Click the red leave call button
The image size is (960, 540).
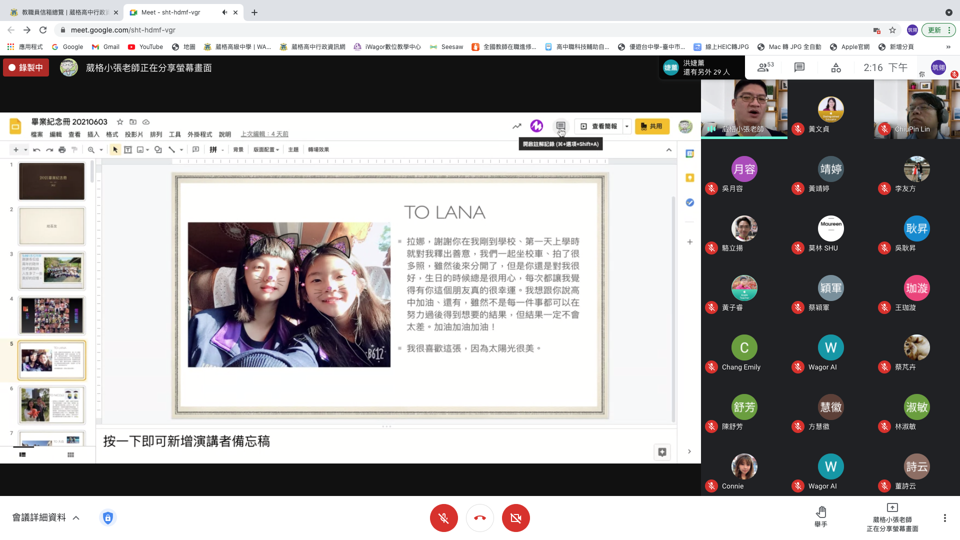pos(479,518)
